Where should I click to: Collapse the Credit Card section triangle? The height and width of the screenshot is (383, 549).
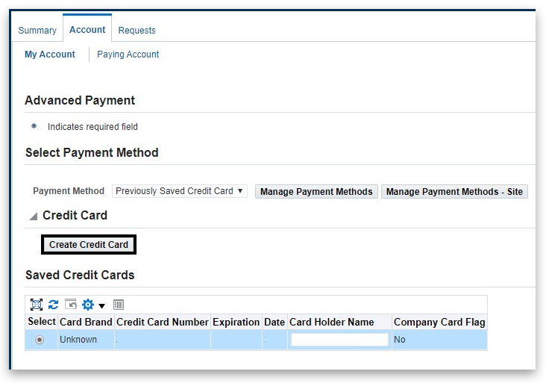pos(33,216)
